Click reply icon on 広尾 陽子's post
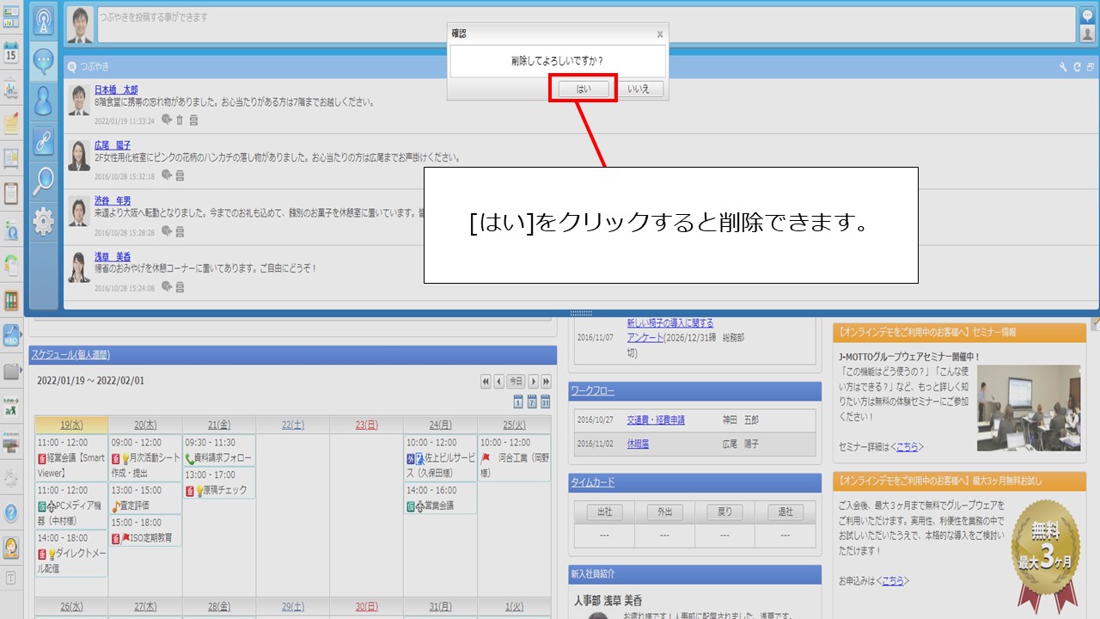 click(167, 176)
